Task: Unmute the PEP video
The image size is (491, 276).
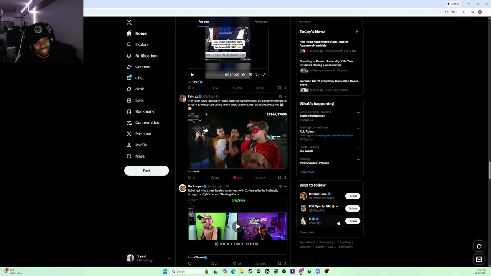Action: 243,75
